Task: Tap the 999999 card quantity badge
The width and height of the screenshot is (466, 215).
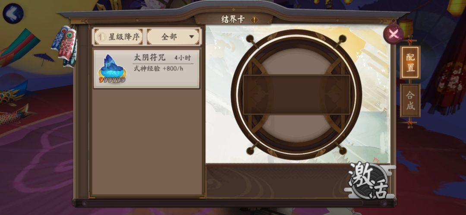Action: (112, 80)
